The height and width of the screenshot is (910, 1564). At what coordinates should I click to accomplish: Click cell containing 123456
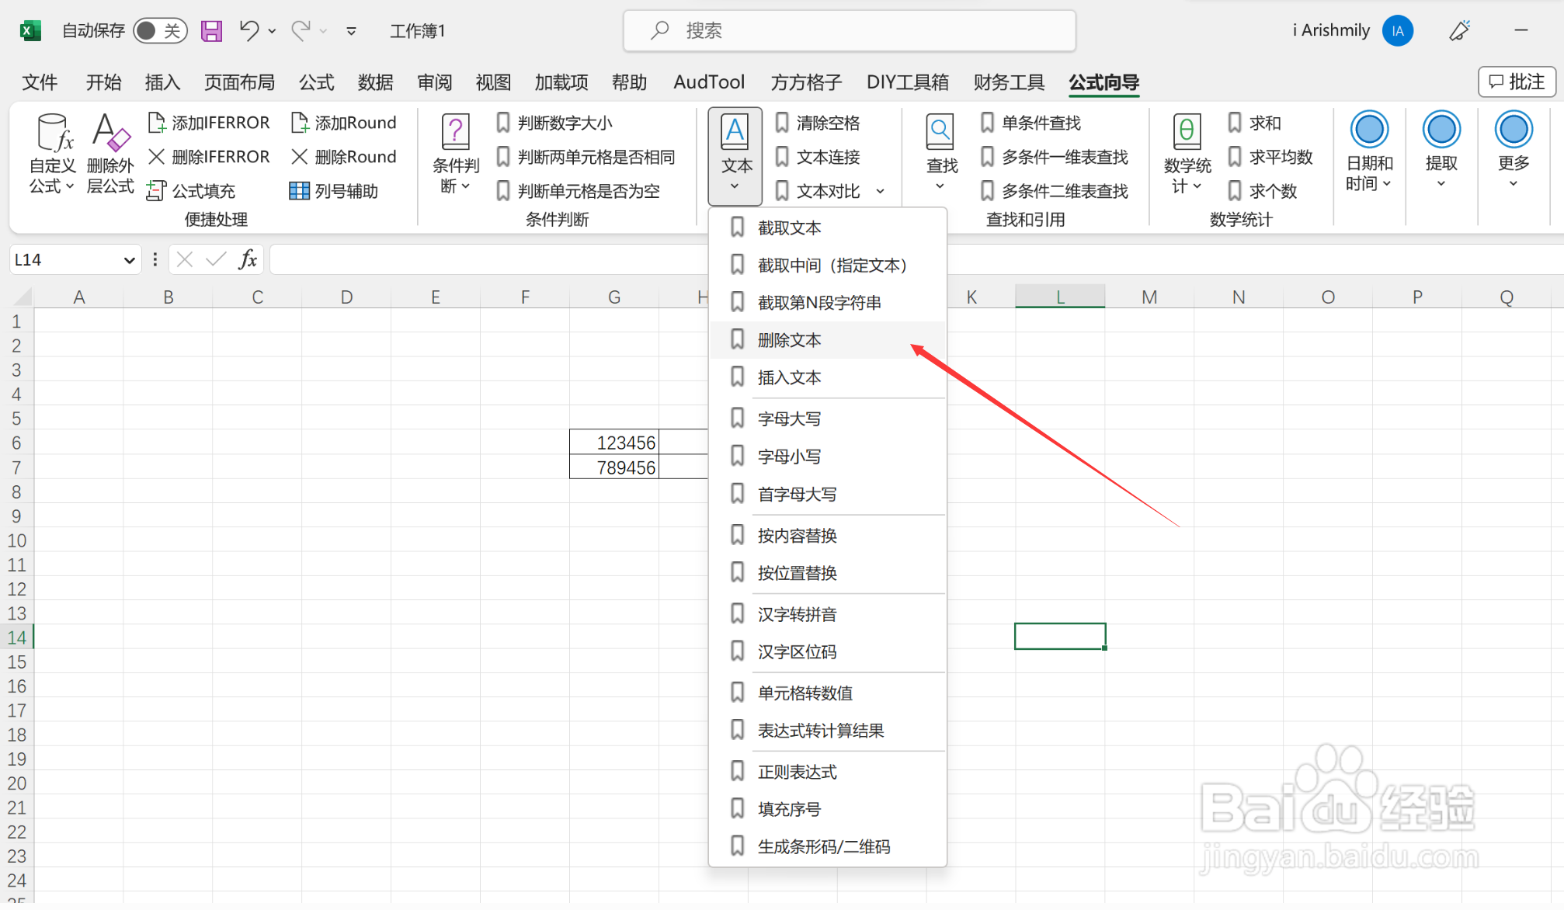[614, 443]
